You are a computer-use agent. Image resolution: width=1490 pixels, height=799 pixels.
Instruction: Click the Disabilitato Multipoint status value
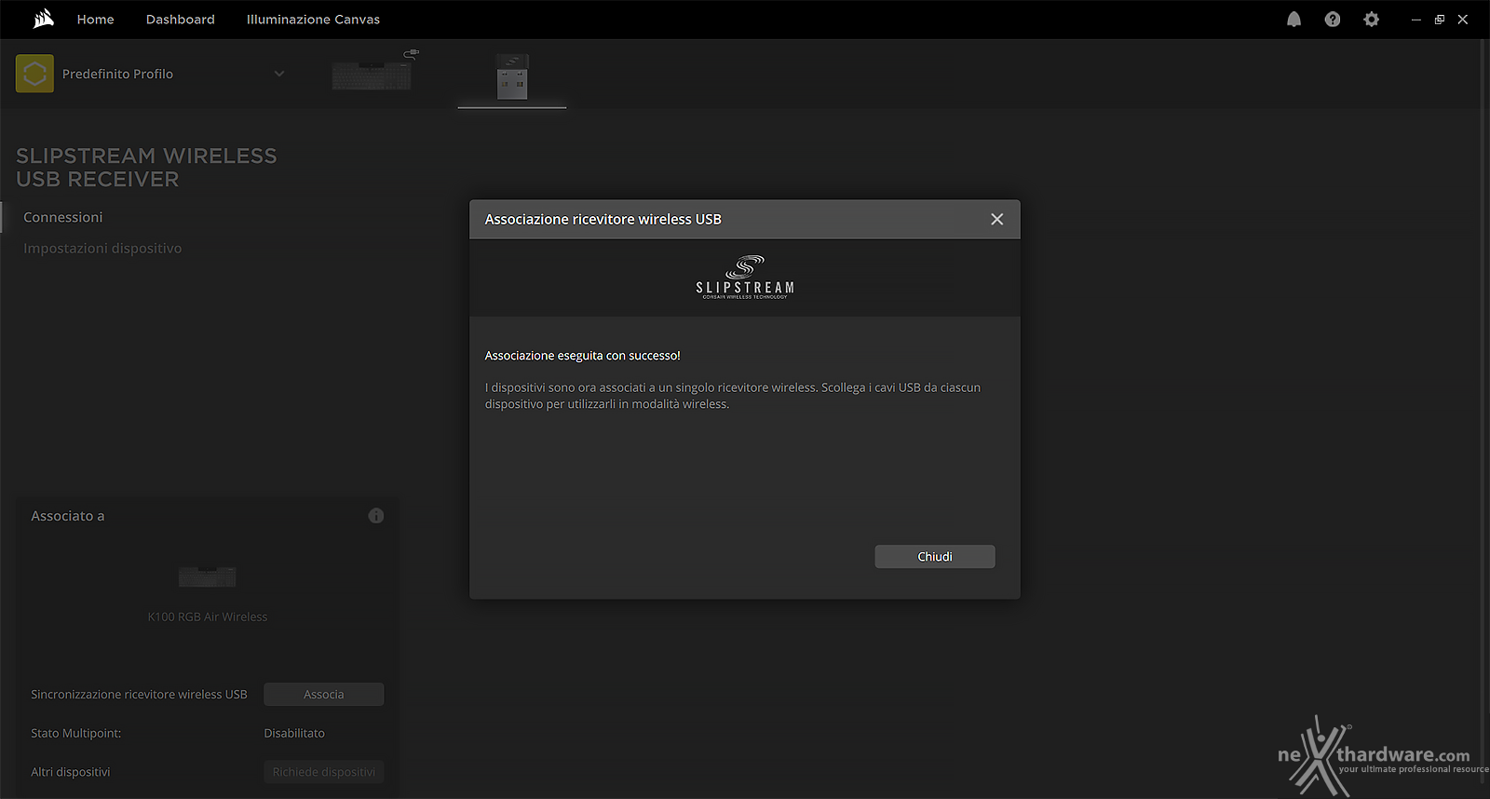[294, 734]
